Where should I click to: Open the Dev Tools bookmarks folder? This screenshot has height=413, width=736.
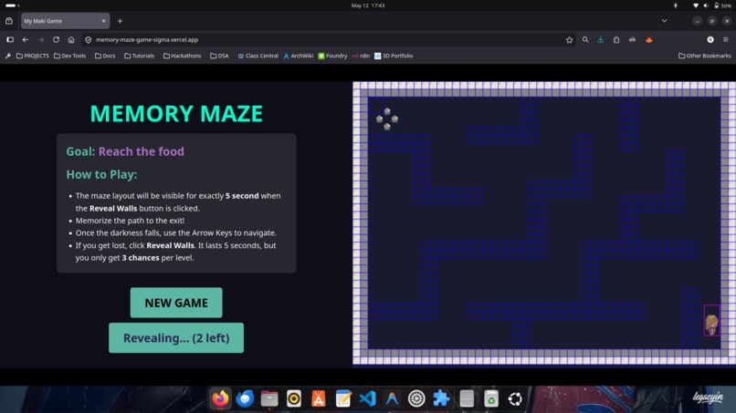coord(70,56)
